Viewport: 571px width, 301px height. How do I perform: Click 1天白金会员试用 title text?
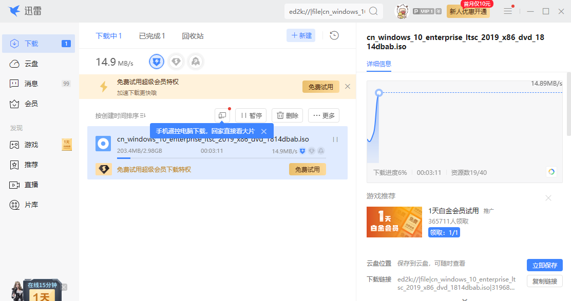click(x=453, y=211)
